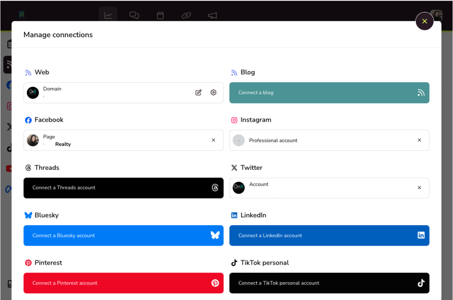453x300 pixels.
Task: Click Connect a LinkedIn account
Action: click(x=329, y=235)
